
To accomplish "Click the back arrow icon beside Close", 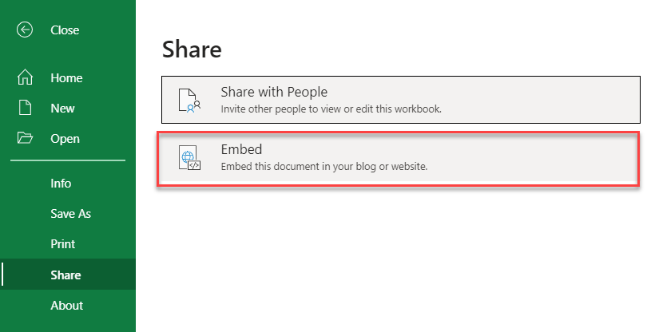I will [x=26, y=30].
